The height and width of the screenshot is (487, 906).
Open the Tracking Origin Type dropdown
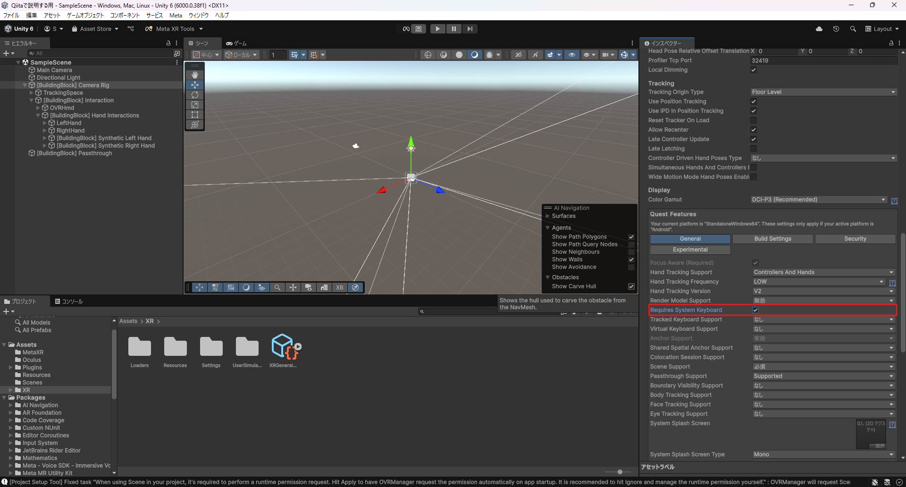click(x=823, y=92)
